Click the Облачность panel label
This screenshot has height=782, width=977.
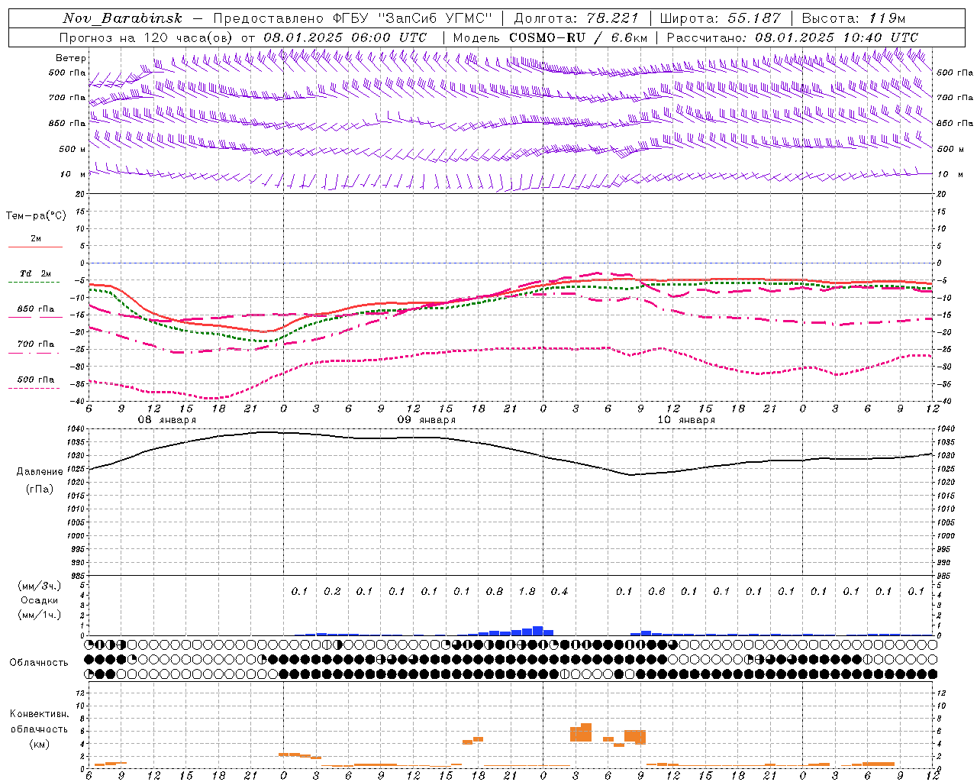(x=39, y=663)
